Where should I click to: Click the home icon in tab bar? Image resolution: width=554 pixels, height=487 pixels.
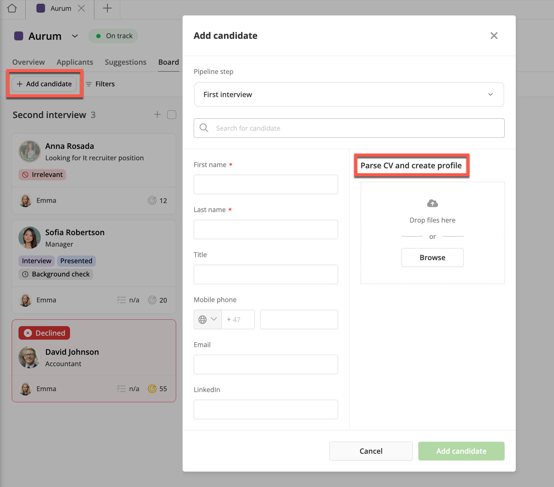click(12, 8)
